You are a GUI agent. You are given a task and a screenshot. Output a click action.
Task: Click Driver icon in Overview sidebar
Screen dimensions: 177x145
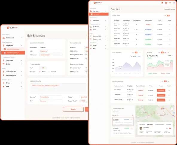91,45
